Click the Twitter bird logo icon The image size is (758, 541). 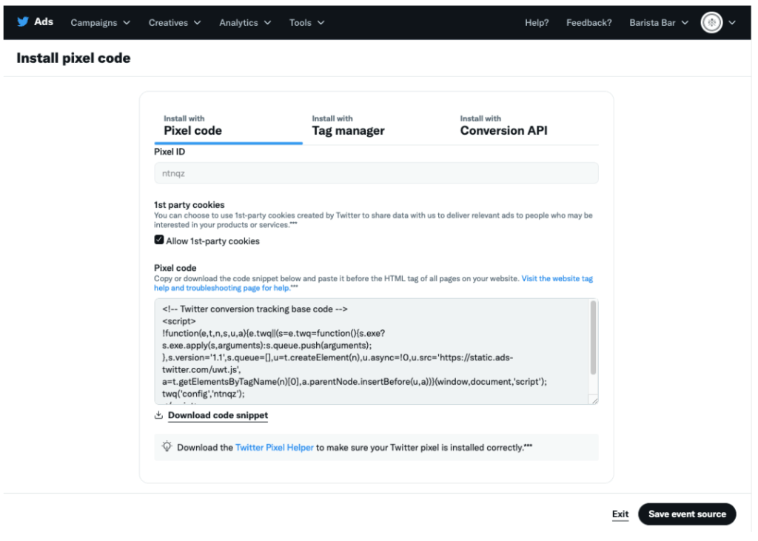[22, 22]
